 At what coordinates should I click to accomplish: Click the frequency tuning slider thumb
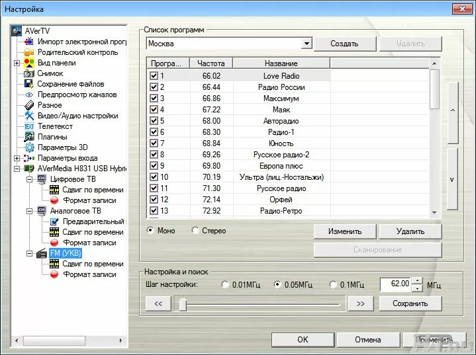(x=182, y=303)
